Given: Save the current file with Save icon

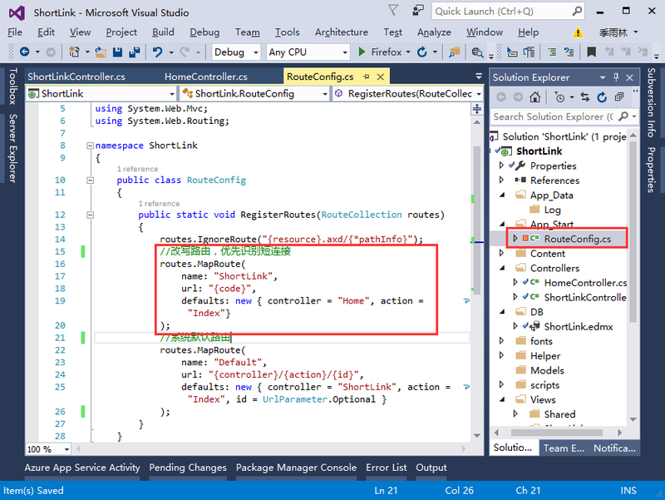Looking at the screenshot, I should tap(117, 52).
